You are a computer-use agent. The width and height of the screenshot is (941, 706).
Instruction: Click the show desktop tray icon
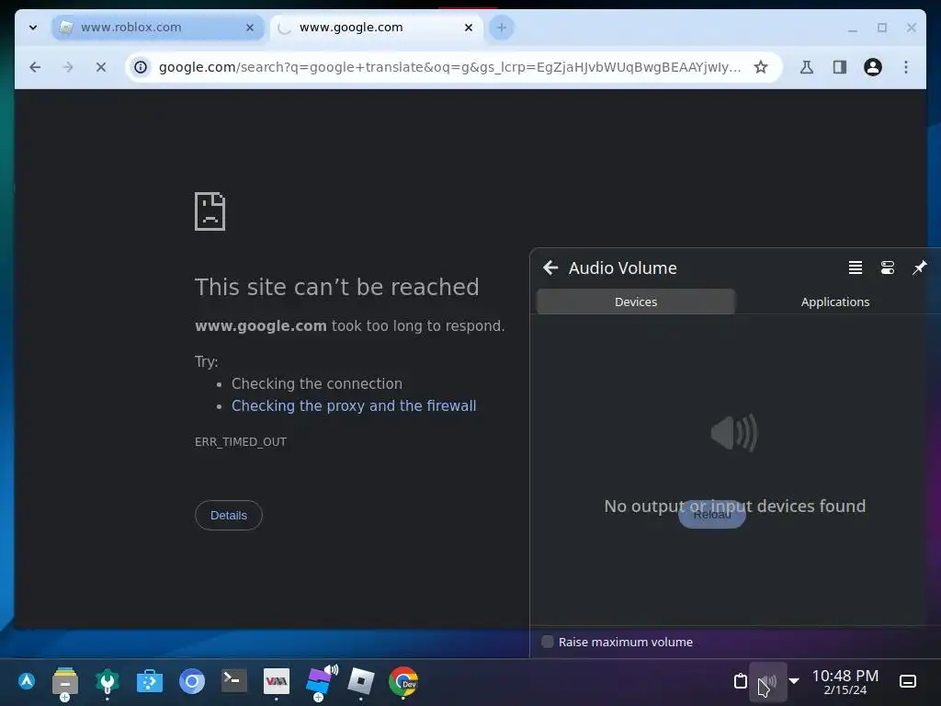(907, 681)
